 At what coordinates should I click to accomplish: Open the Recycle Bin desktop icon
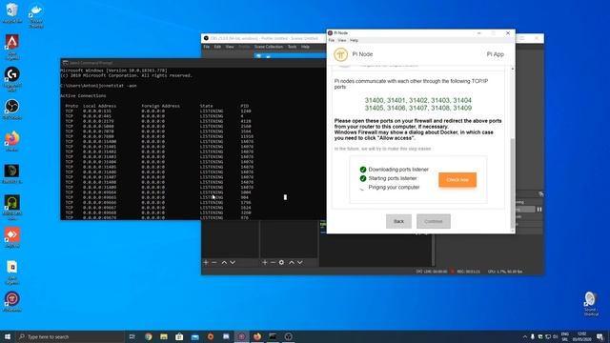[x=12, y=12]
